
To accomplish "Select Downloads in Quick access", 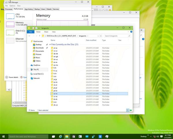I will (40, 48).
